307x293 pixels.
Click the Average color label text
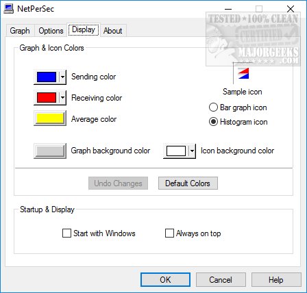click(x=94, y=119)
